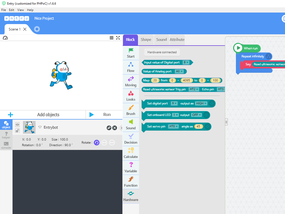Expand the stage to fullscreen view
The height and width of the screenshot is (214, 285).
click(x=118, y=38)
